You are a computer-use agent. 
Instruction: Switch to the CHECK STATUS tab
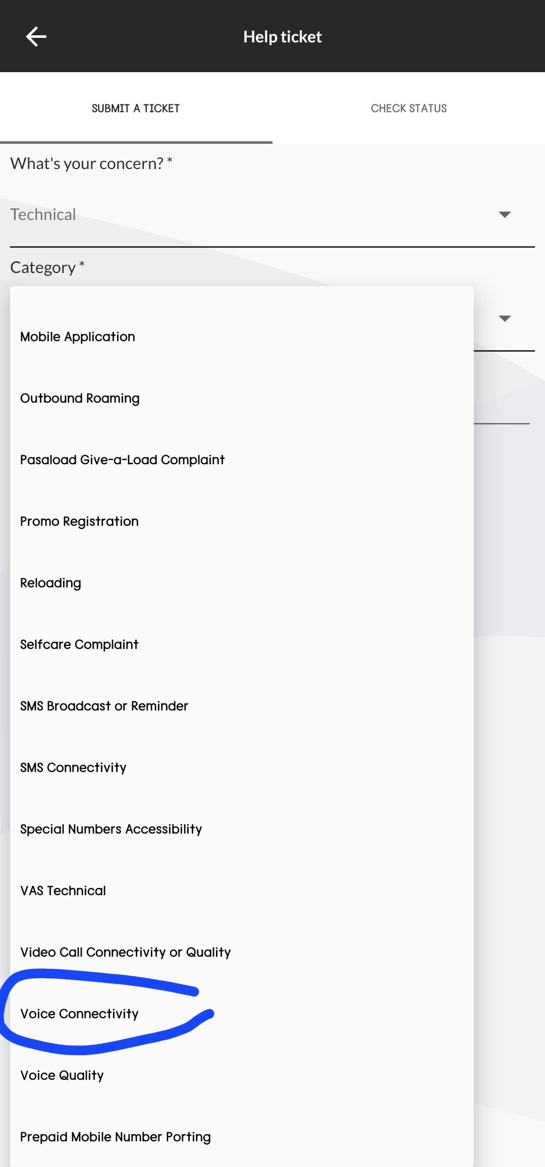[409, 108]
